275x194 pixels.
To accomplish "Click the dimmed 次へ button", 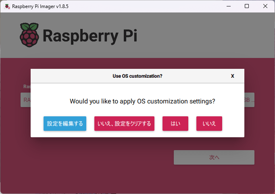I will point(214,157).
